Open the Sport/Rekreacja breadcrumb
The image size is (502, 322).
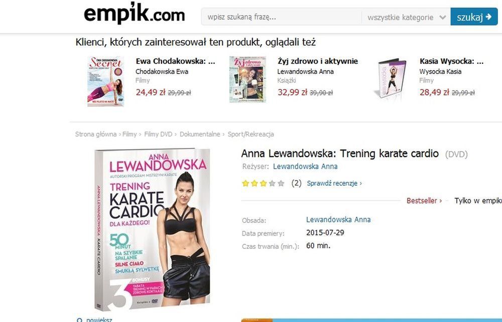[x=250, y=134]
